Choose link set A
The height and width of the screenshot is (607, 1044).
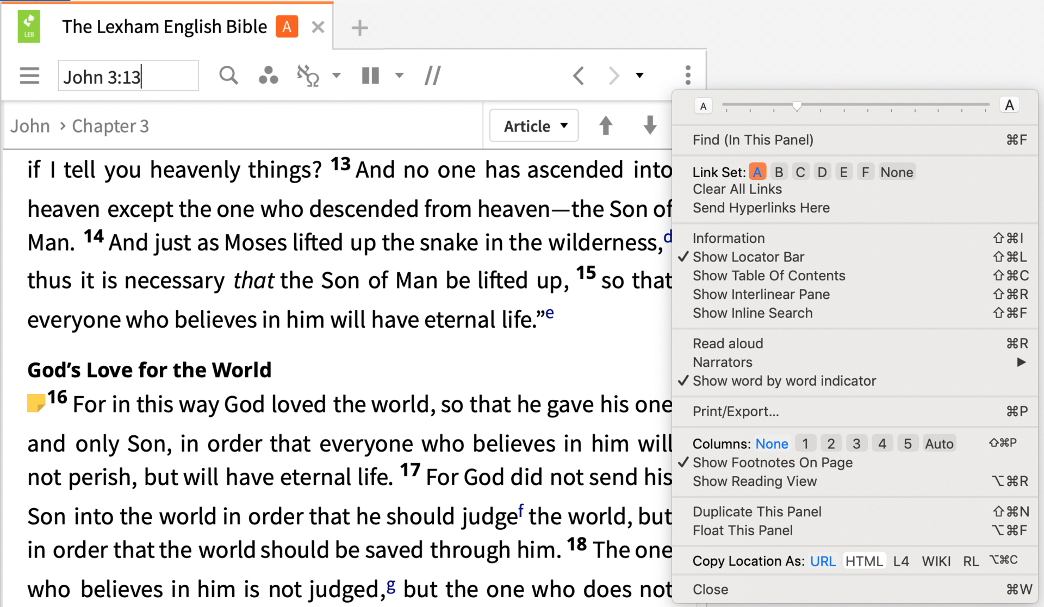757,172
